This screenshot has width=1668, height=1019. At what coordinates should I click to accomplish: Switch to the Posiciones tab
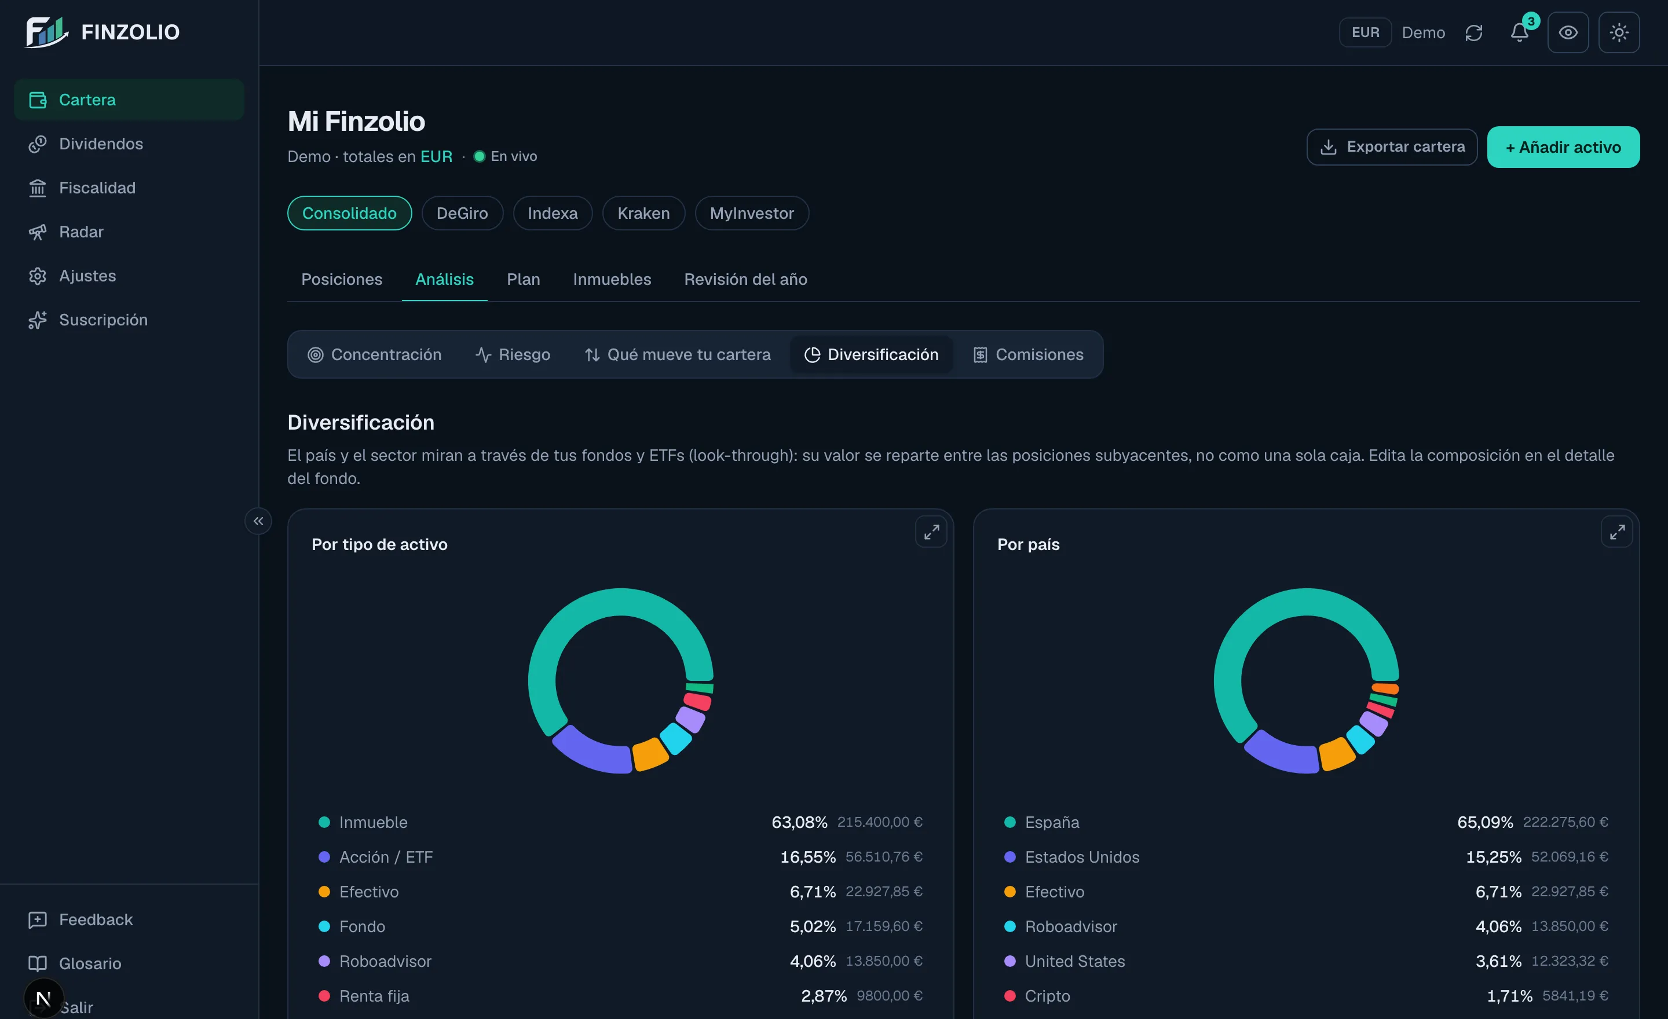click(x=341, y=280)
